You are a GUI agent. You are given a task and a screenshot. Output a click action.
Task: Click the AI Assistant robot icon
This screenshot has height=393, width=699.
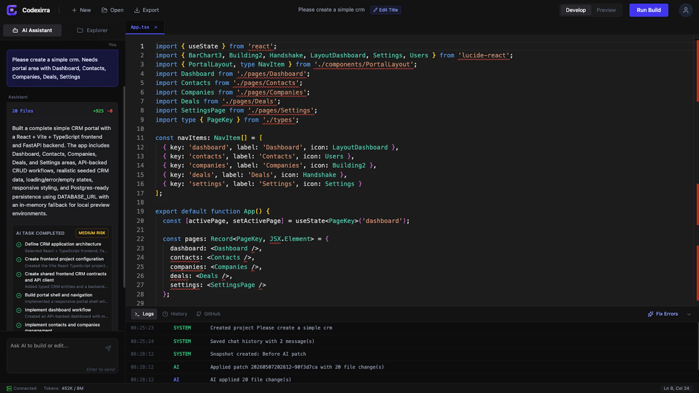pyautogui.click(x=15, y=30)
